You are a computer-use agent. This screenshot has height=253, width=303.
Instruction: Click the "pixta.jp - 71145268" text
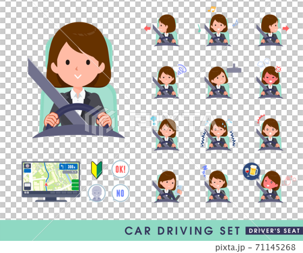[x=255, y=248]
